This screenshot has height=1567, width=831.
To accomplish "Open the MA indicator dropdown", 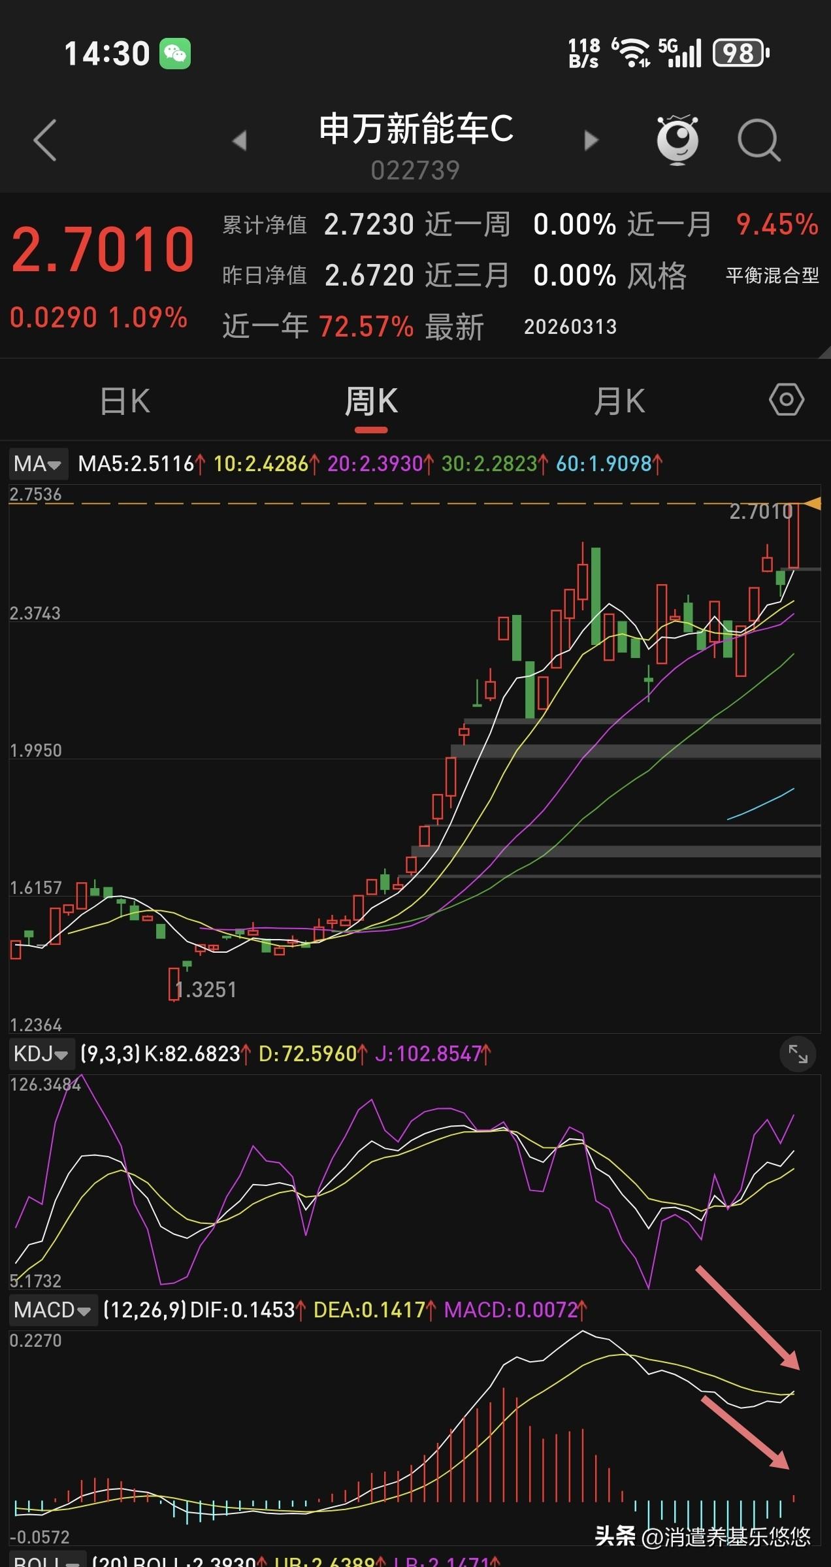I will (x=39, y=464).
